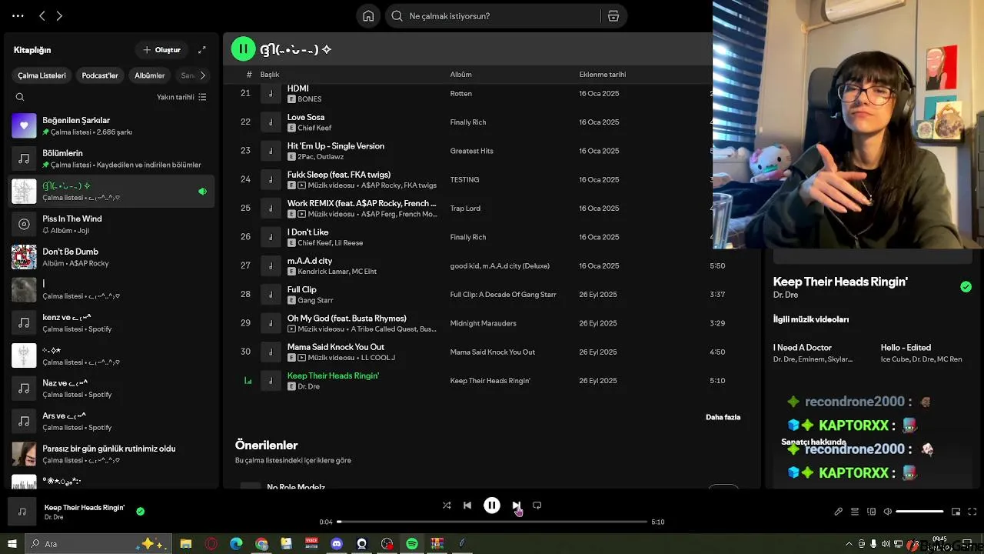Pause playback in the bottom player
Screen dimensions: 984x554
[492, 506]
